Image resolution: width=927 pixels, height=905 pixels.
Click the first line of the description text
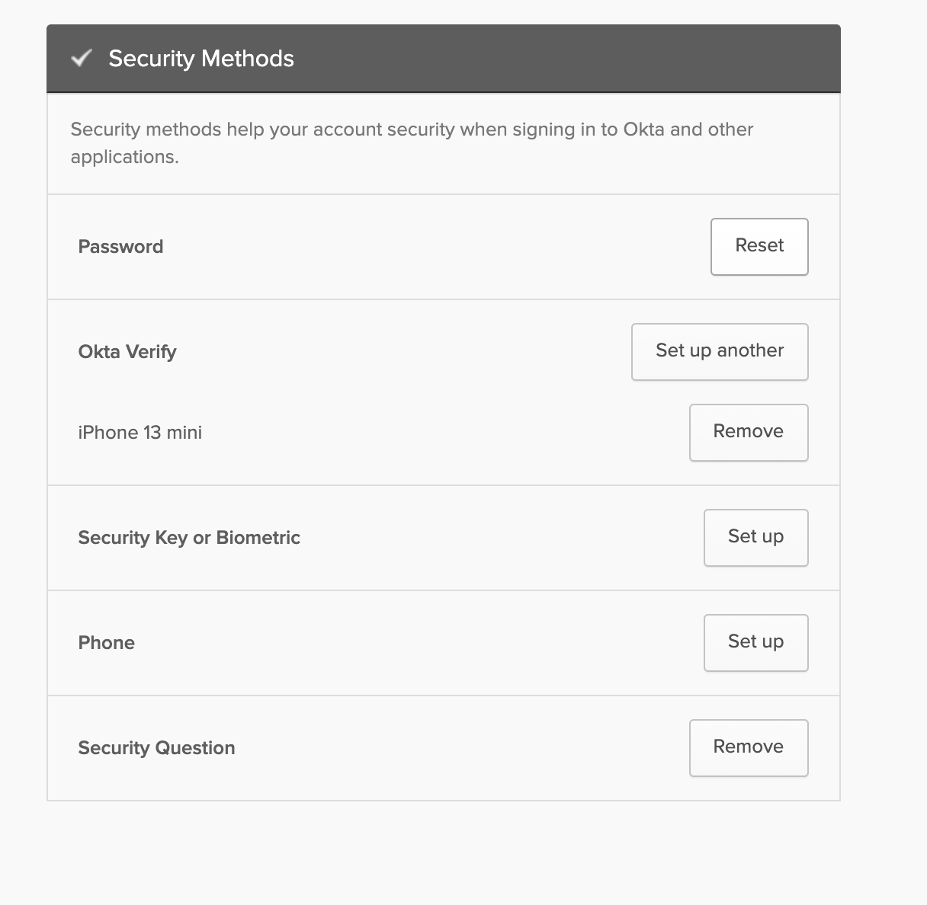tap(412, 130)
